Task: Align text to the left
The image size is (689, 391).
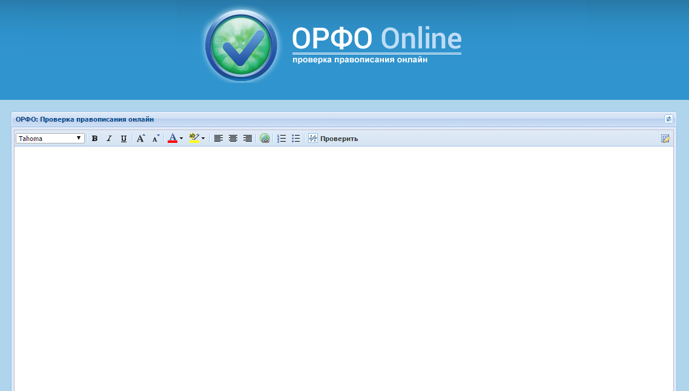Action: [x=219, y=139]
